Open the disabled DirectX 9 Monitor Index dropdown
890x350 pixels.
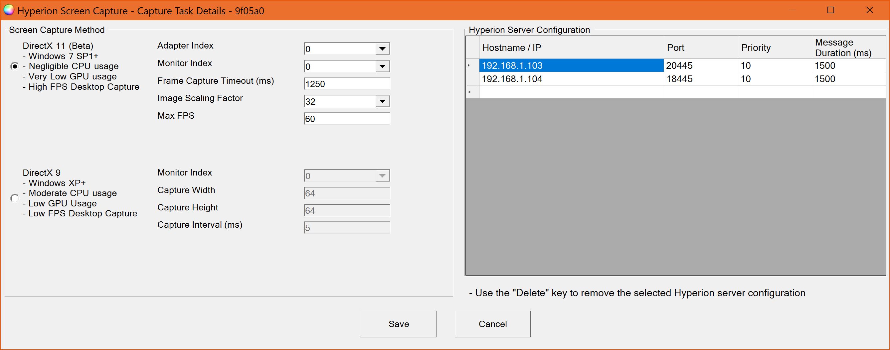click(x=382, y=176)
